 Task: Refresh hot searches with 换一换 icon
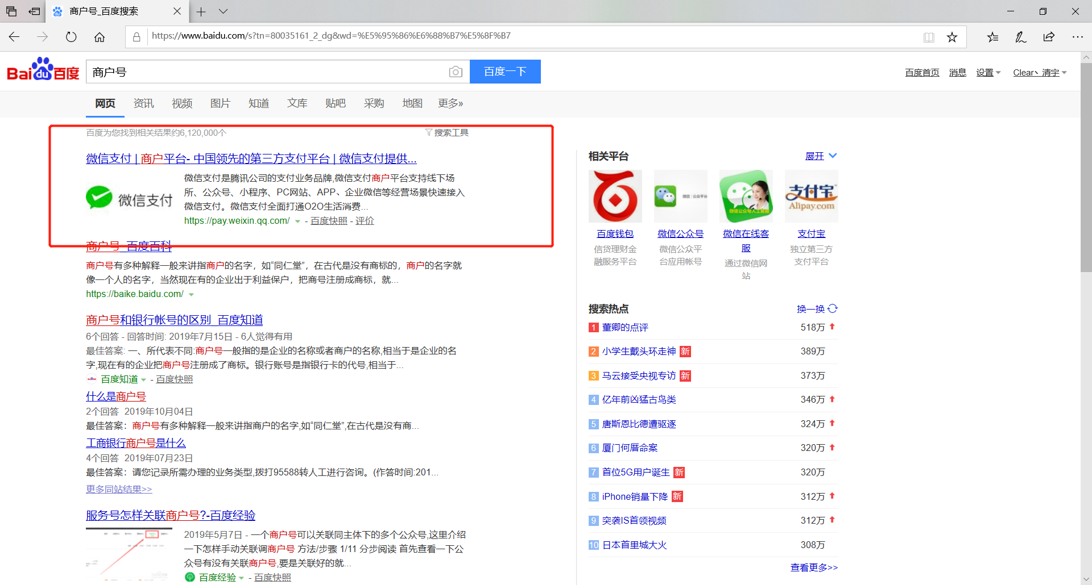pos(833,308)
